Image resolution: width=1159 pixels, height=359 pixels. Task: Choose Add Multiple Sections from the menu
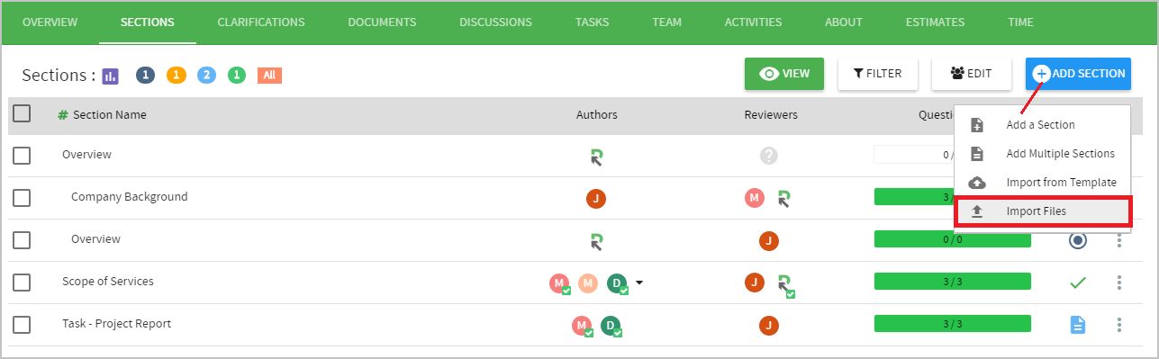[x=1042, y=154]
